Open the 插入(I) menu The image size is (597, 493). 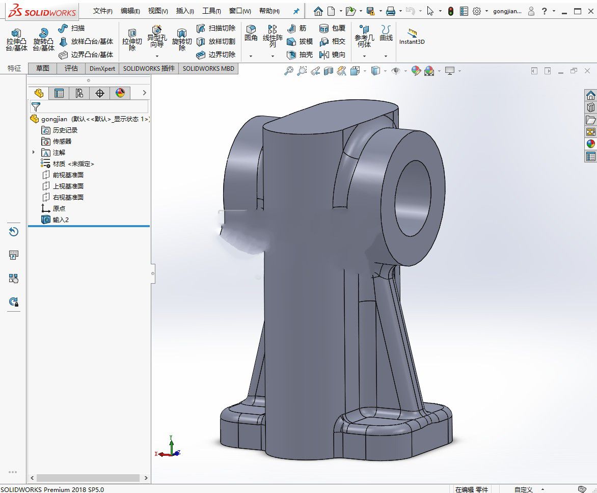click(x=185, y=11)
